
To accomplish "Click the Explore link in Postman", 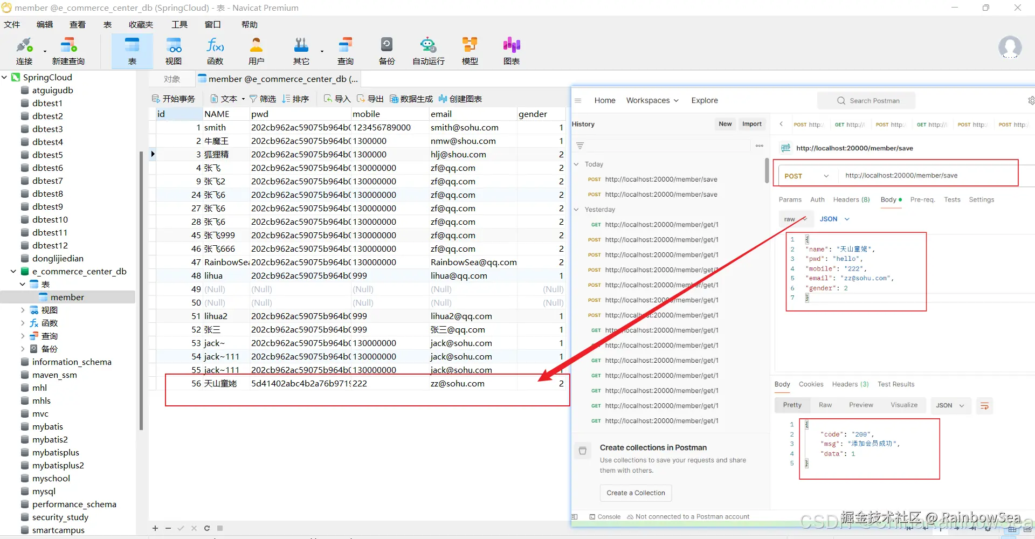I will (705, 100).
